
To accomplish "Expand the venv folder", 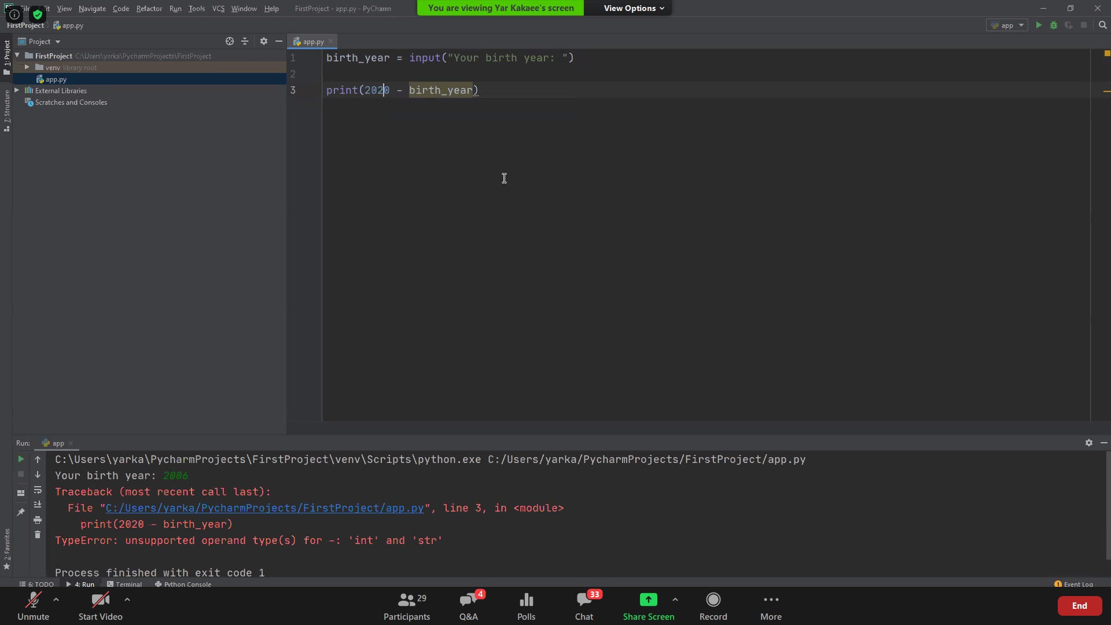I will pos(27,68).
